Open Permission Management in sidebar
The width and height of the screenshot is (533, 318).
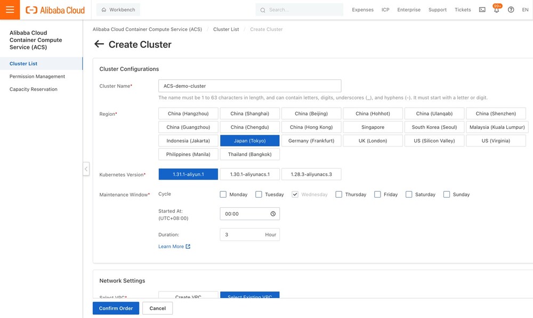click(x=37, y=76)
